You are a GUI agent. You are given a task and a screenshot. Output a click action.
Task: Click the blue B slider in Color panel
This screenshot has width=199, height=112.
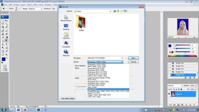click(183, 52)
